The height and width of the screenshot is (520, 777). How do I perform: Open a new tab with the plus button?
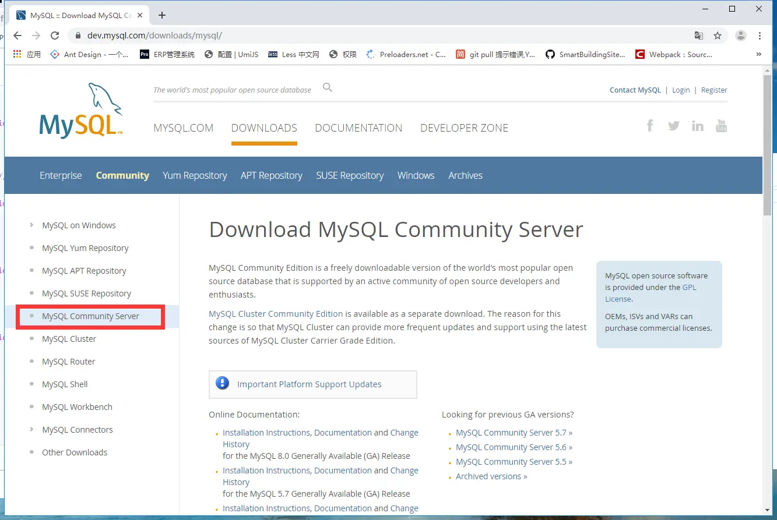[x=162, y=15]
